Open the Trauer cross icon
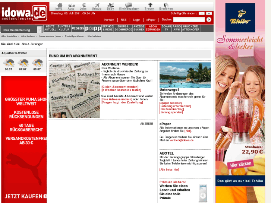271x203 pixels. pos(150,5)
